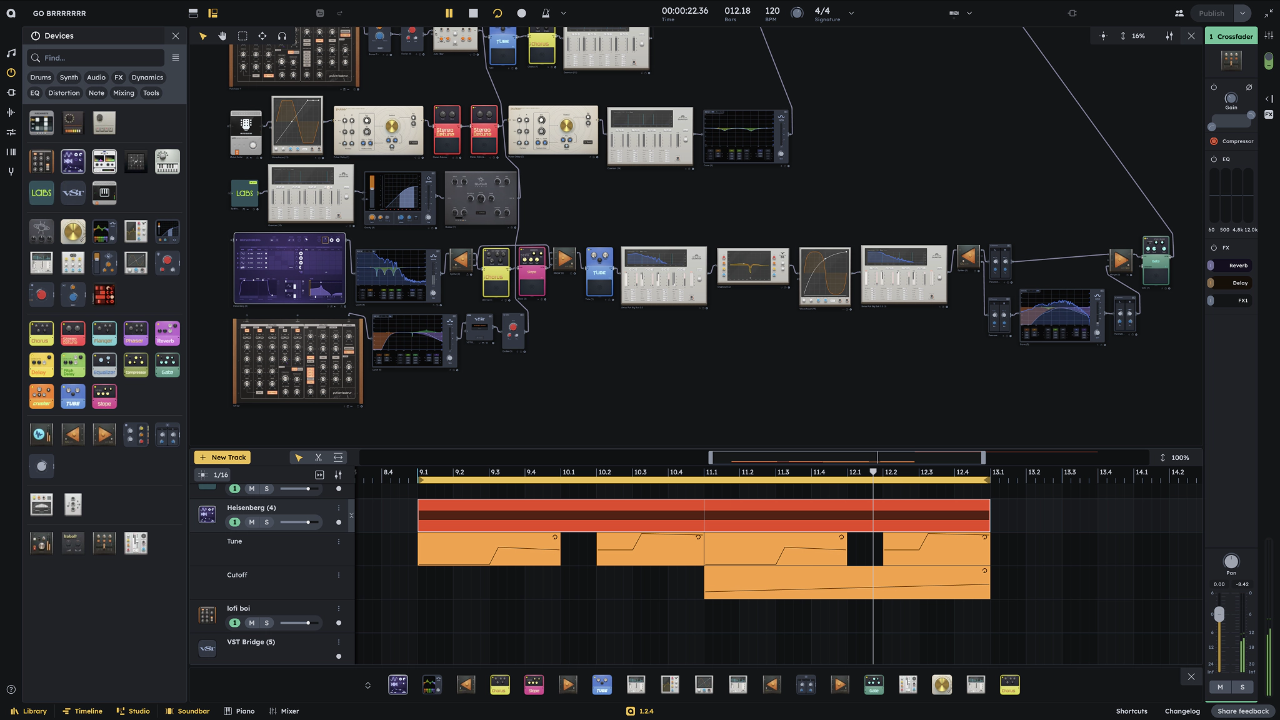The width and height of the screenshot is (1280, 720).
Task: Click the help question mark icon
Action: pyautogui.click(x=11, y=689)
